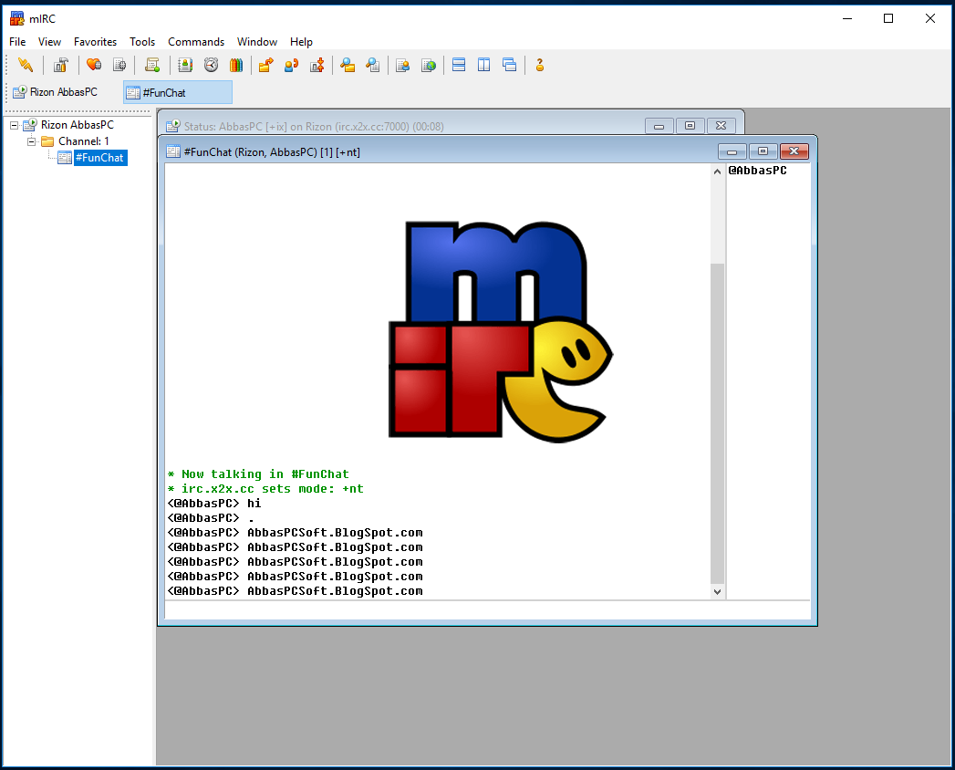Click the #FunChat window title icon

173,151
